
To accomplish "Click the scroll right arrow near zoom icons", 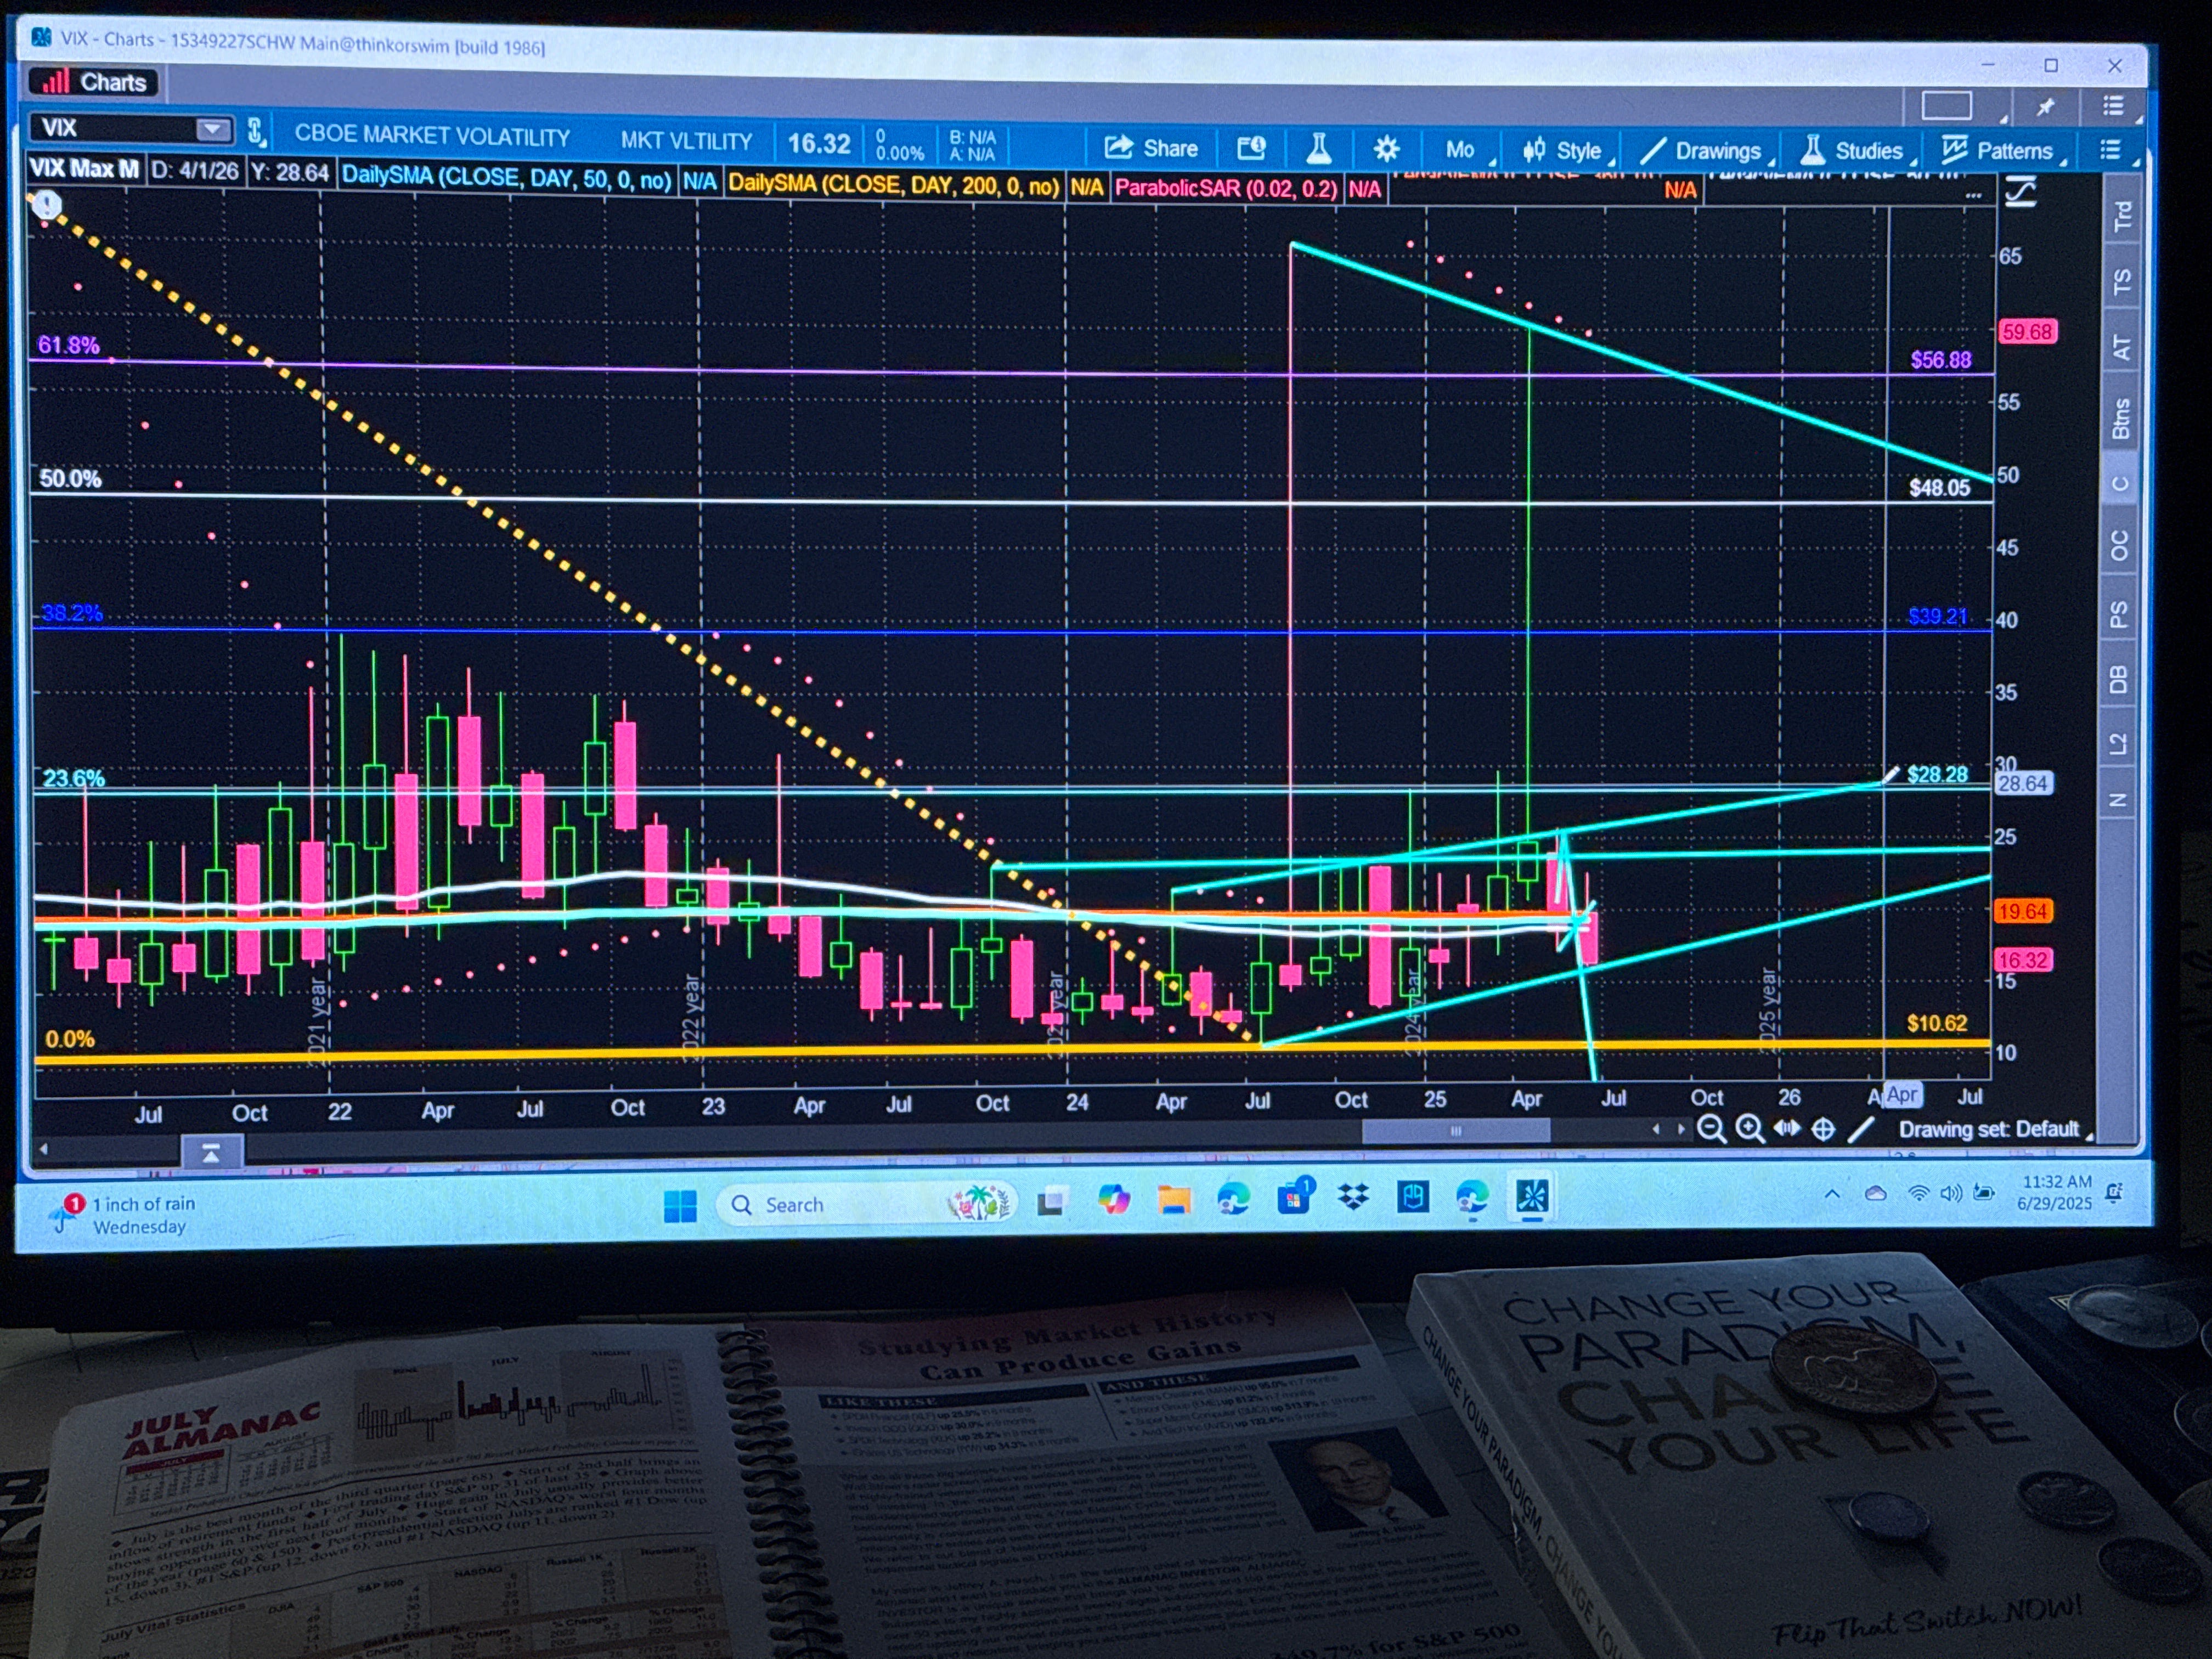I will pos(1681,1129).
